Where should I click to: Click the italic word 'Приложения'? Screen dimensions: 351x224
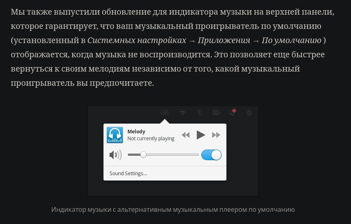(x=224, y=40)
